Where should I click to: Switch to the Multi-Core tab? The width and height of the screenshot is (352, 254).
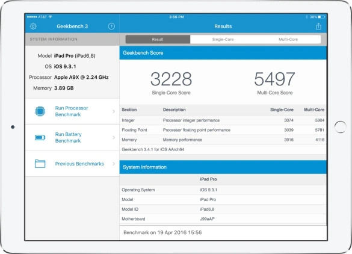(x=288, y=39)
